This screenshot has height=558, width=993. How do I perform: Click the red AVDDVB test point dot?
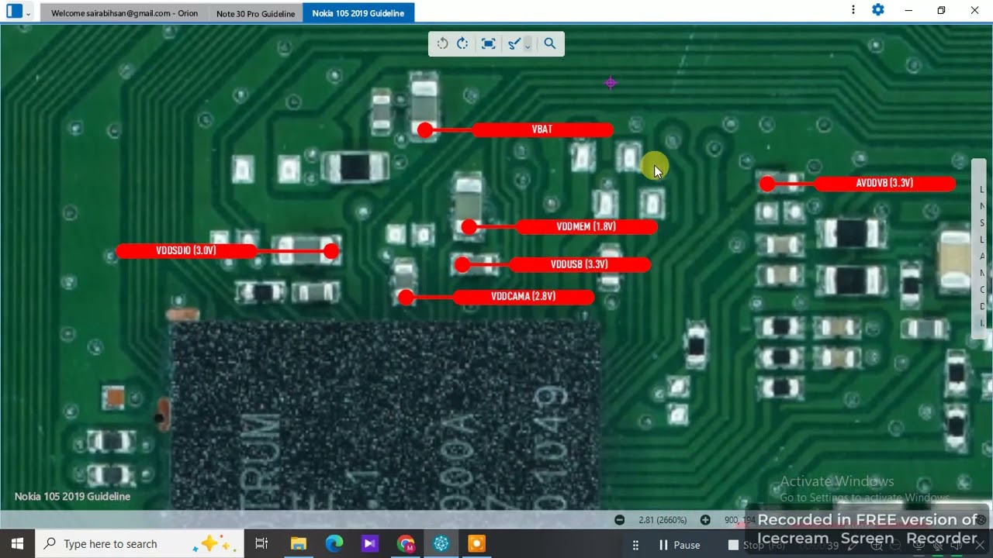(x=767, y=184)
